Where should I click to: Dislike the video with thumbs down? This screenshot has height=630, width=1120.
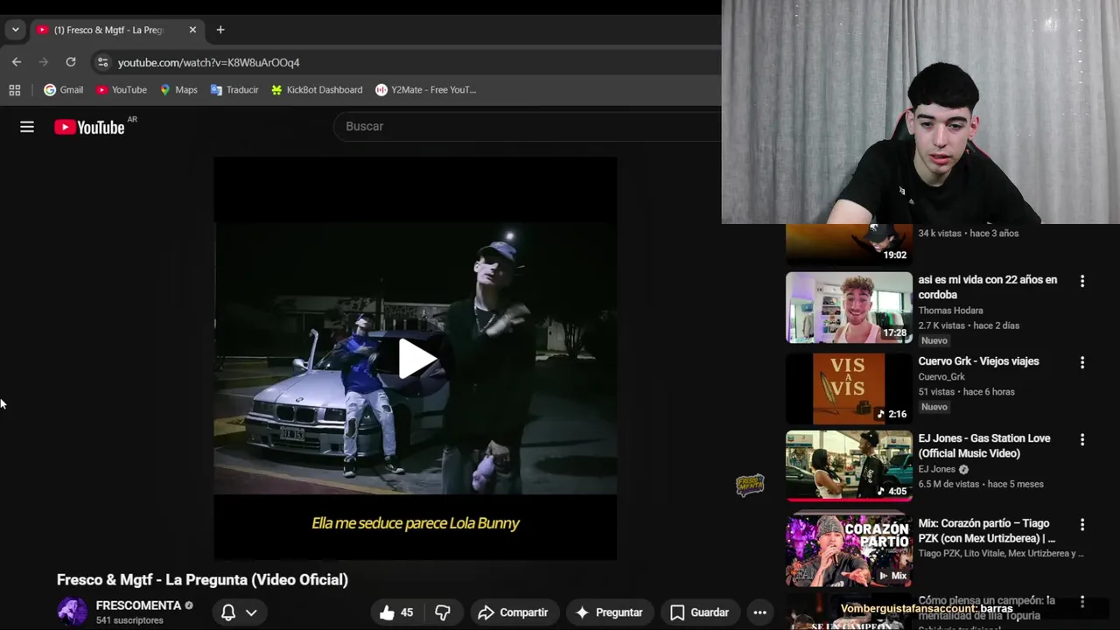tap(443, 612)
